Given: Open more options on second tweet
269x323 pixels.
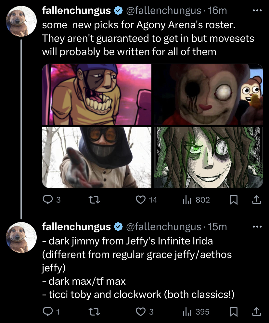Looking at the screenshot, I should (x=257, y=226).
